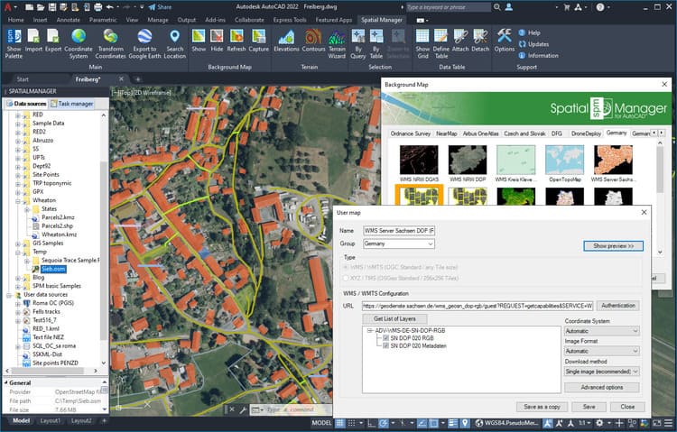Expand the Sample Data tree node
677x432 pixels.
(x=18, y=124)
